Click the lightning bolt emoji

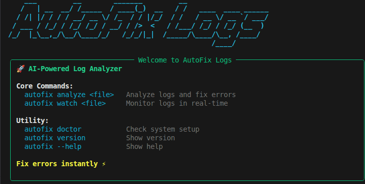[x=104, y=164]
